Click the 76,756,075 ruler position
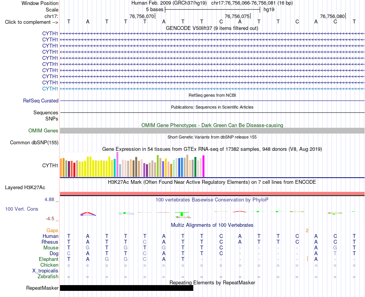365x297 pixels. [237, 16]
